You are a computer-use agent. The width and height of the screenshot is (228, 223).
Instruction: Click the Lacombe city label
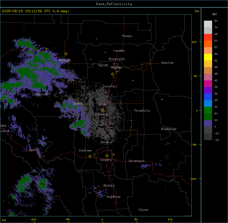(119, 51)
